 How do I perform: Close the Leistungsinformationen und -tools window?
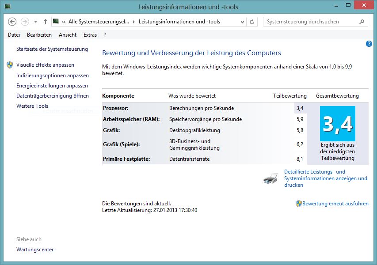[364, 5]
